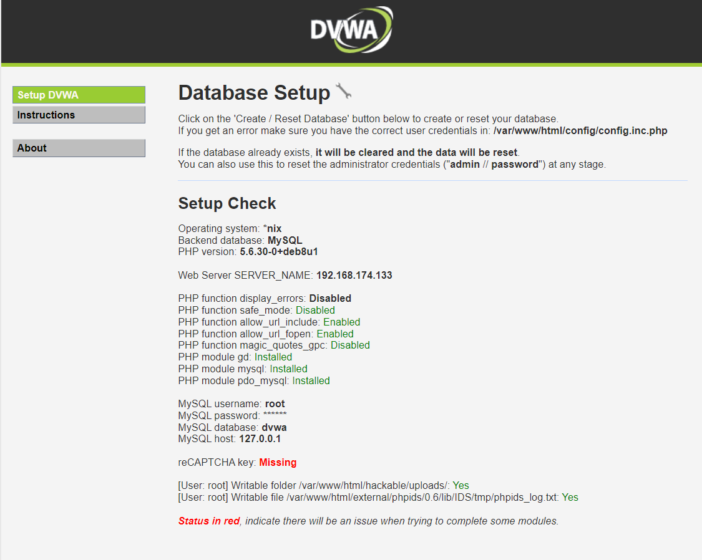The height and width of the screenshot is (560, 702).
Task: Click the Operating system *nix value
Action: point(272,229)
